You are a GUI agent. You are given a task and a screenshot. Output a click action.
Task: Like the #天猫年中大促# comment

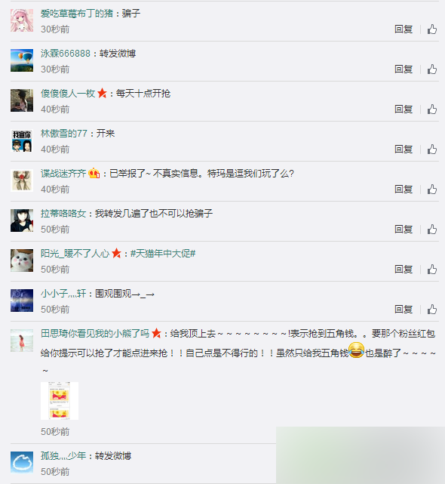pyautogui.click(x=432, y=270)
